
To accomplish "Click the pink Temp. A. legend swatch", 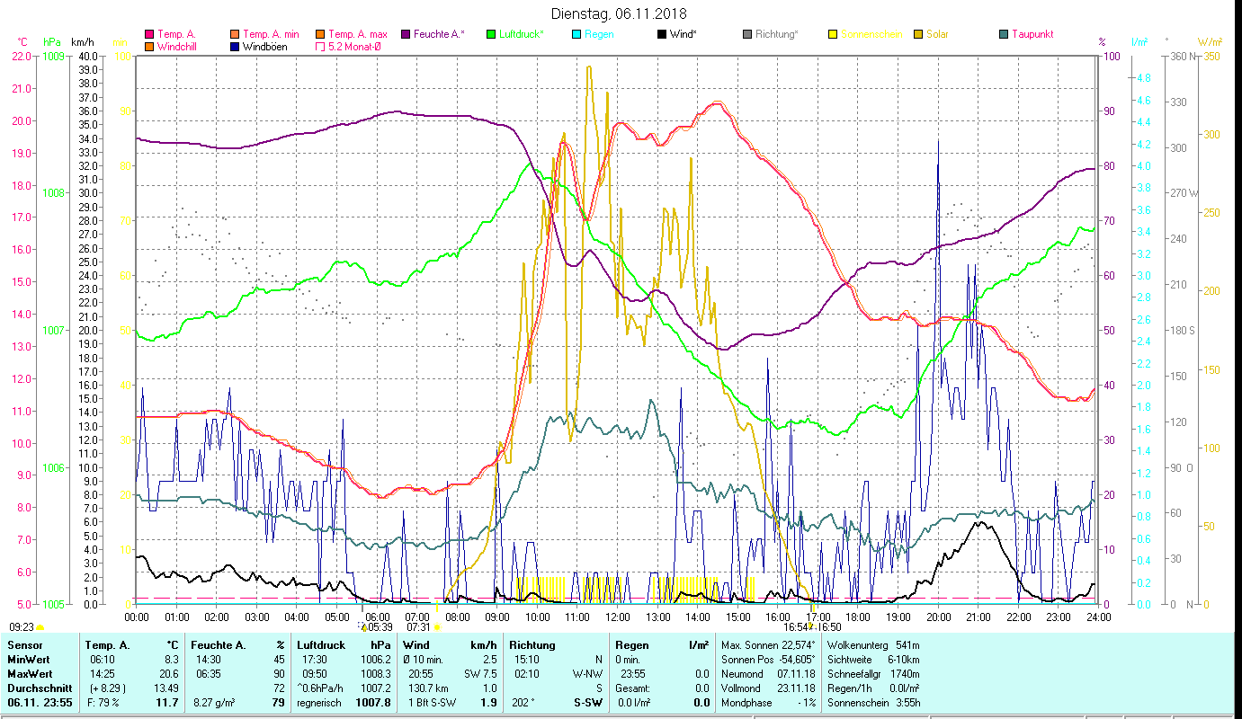I will click(x=149, y=35).
